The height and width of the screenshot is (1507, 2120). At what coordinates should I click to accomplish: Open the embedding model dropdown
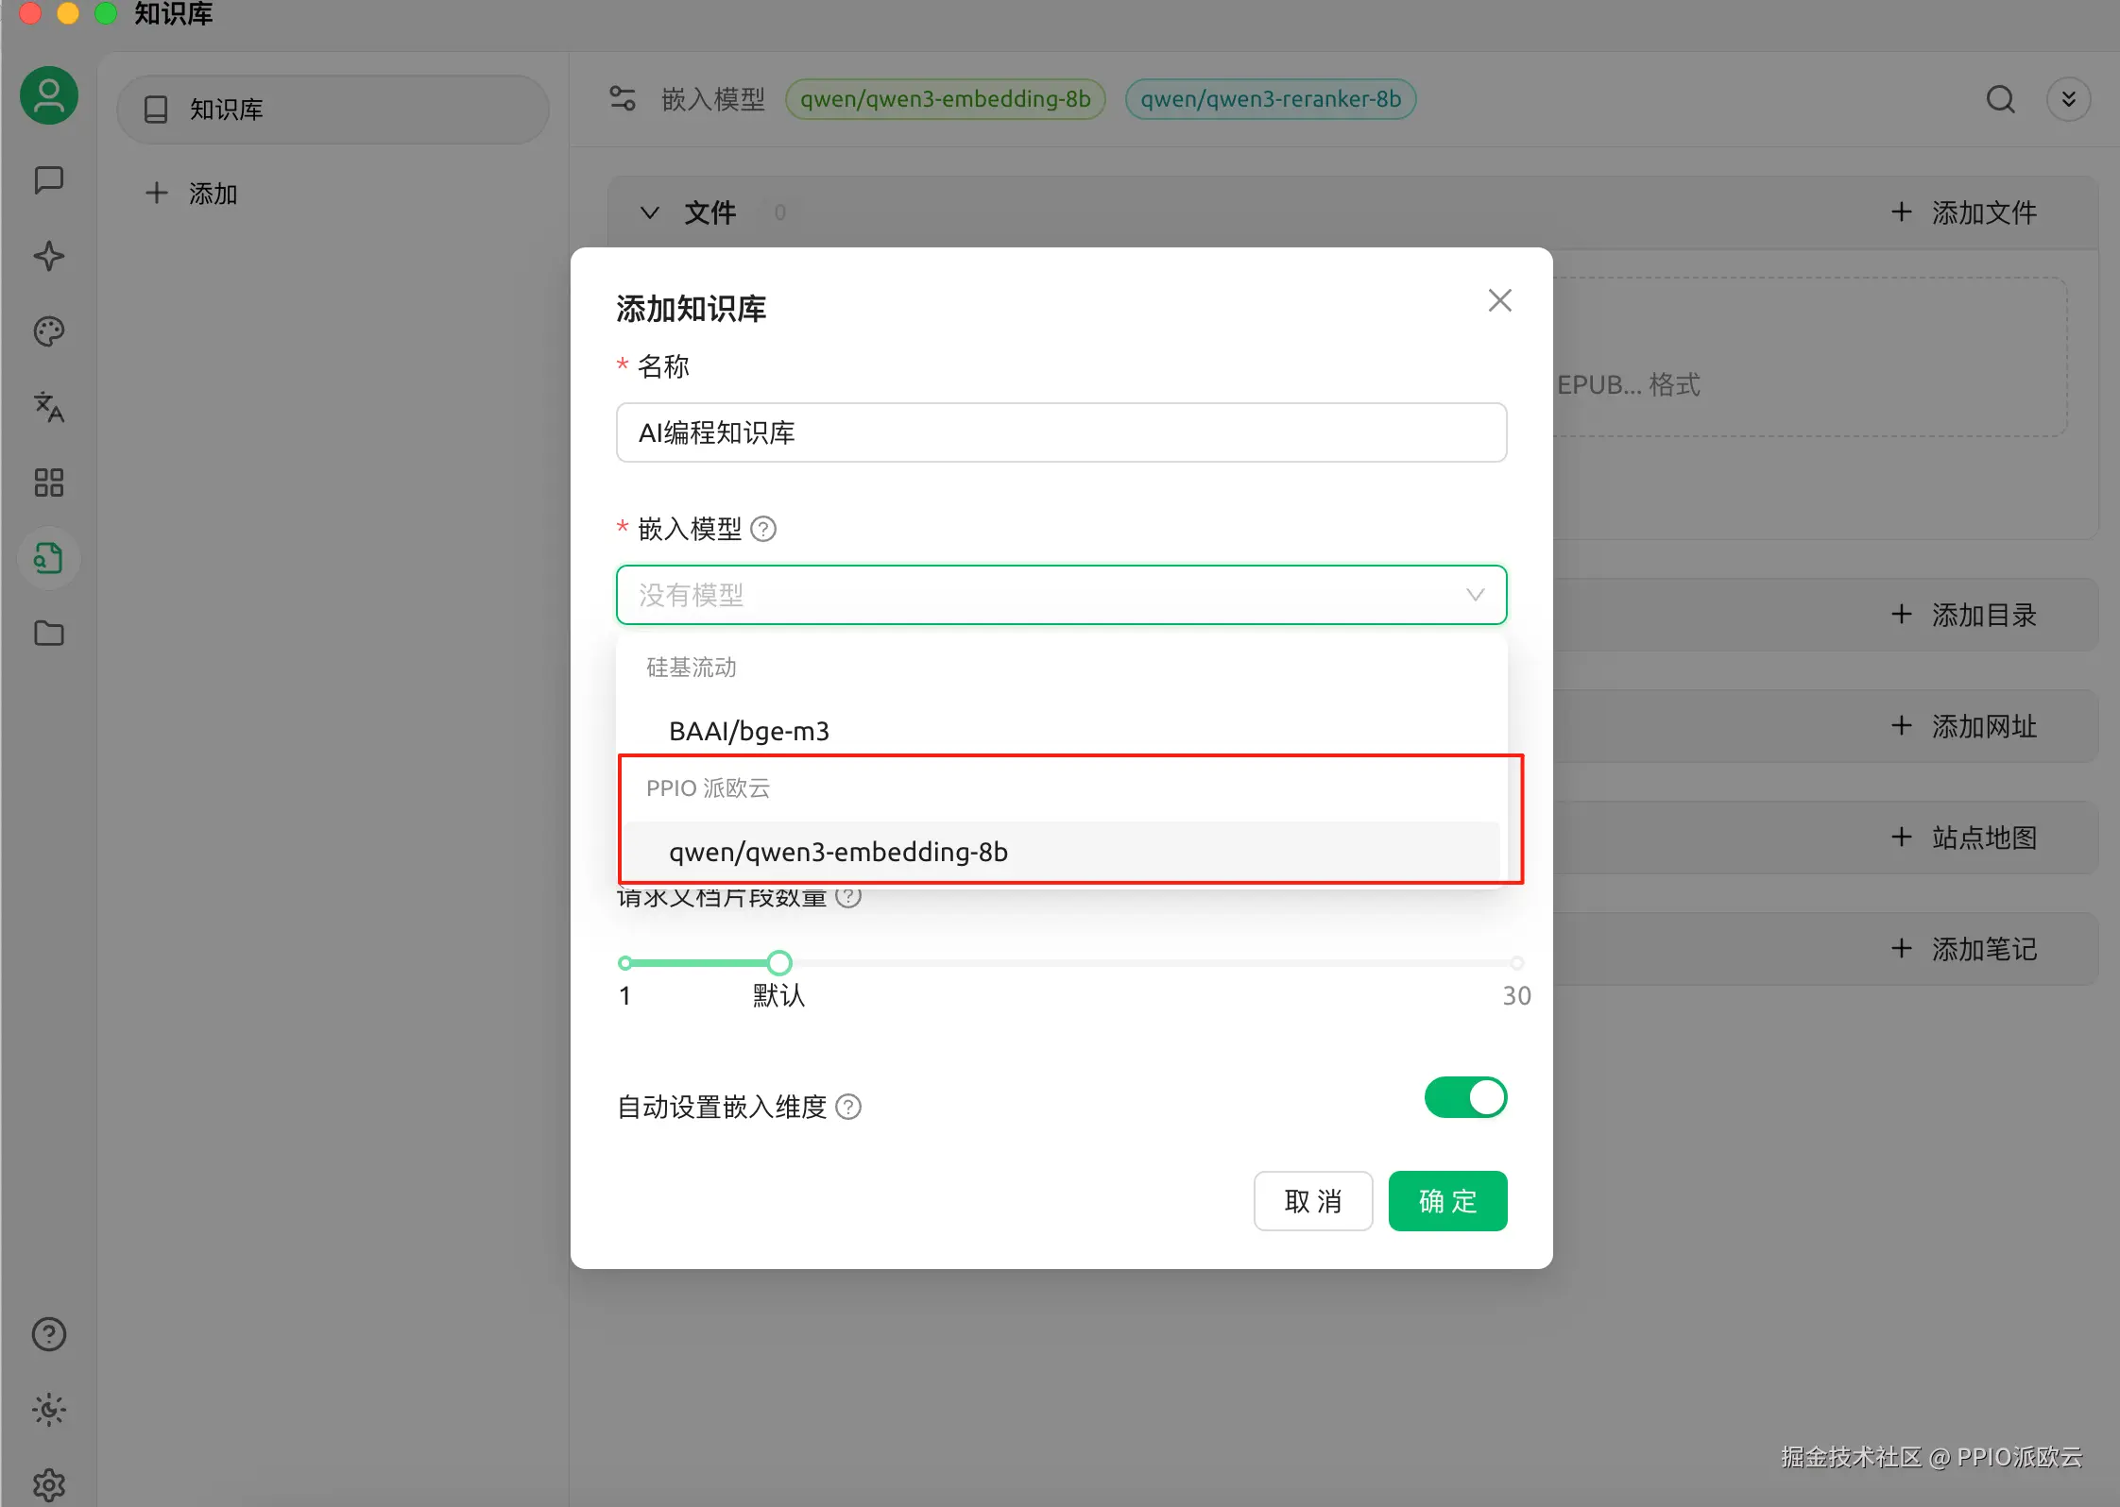click(x=1061, y=595)
